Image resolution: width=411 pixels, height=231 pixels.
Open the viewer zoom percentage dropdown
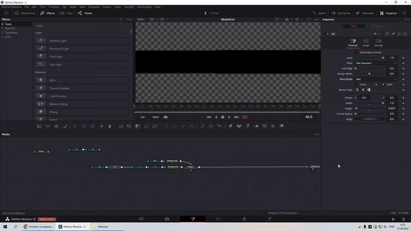[141, 19]
